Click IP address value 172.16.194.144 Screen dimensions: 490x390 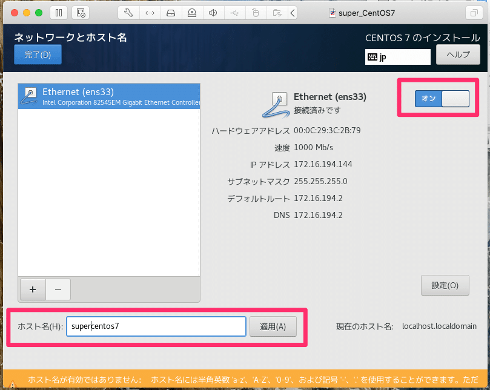[x=323, y=164]
